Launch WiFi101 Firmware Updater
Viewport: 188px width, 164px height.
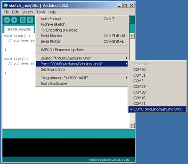tap(82, 50)
